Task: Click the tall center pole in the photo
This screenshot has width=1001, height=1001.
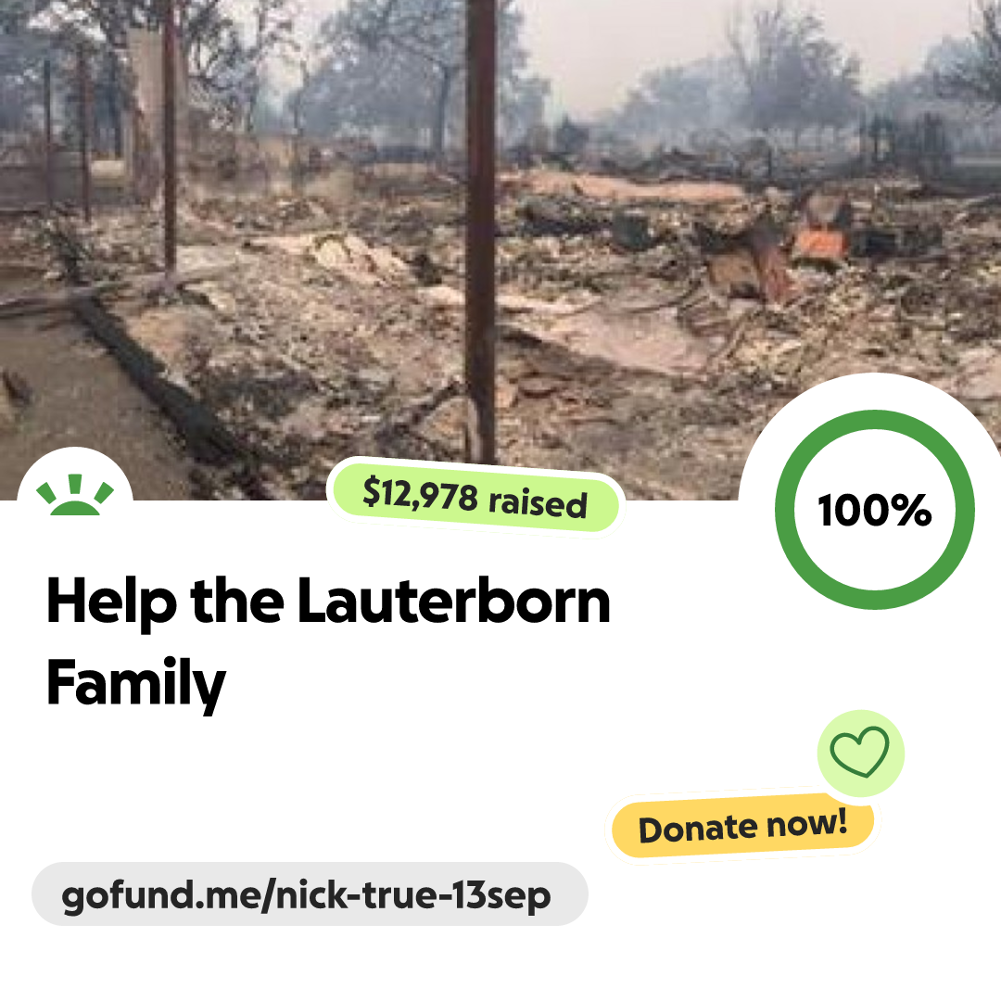Action: [x=480, y=230]
